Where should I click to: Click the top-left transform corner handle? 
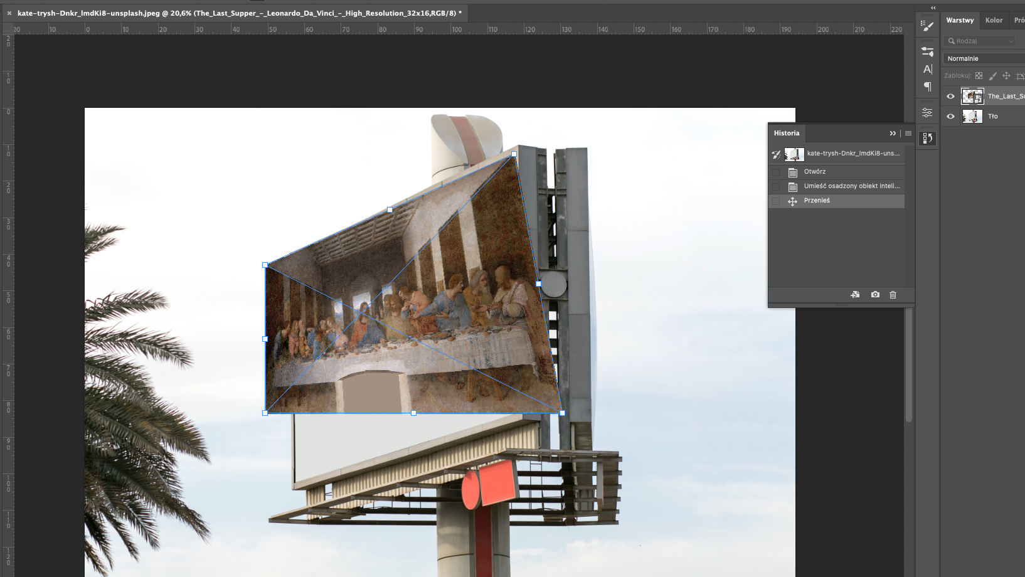pyautogui.click(x=265, y=265)
